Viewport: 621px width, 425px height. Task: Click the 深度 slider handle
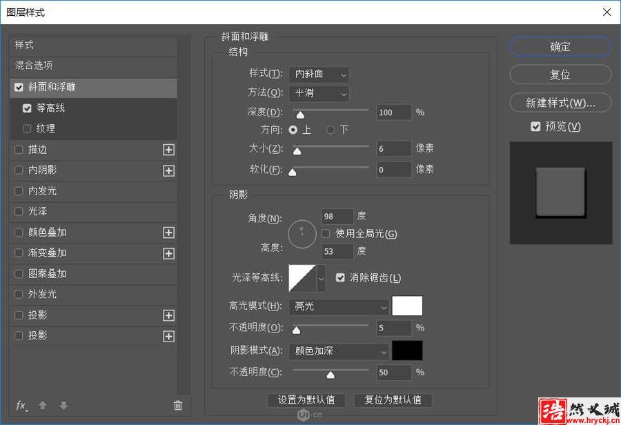(301, 115)
